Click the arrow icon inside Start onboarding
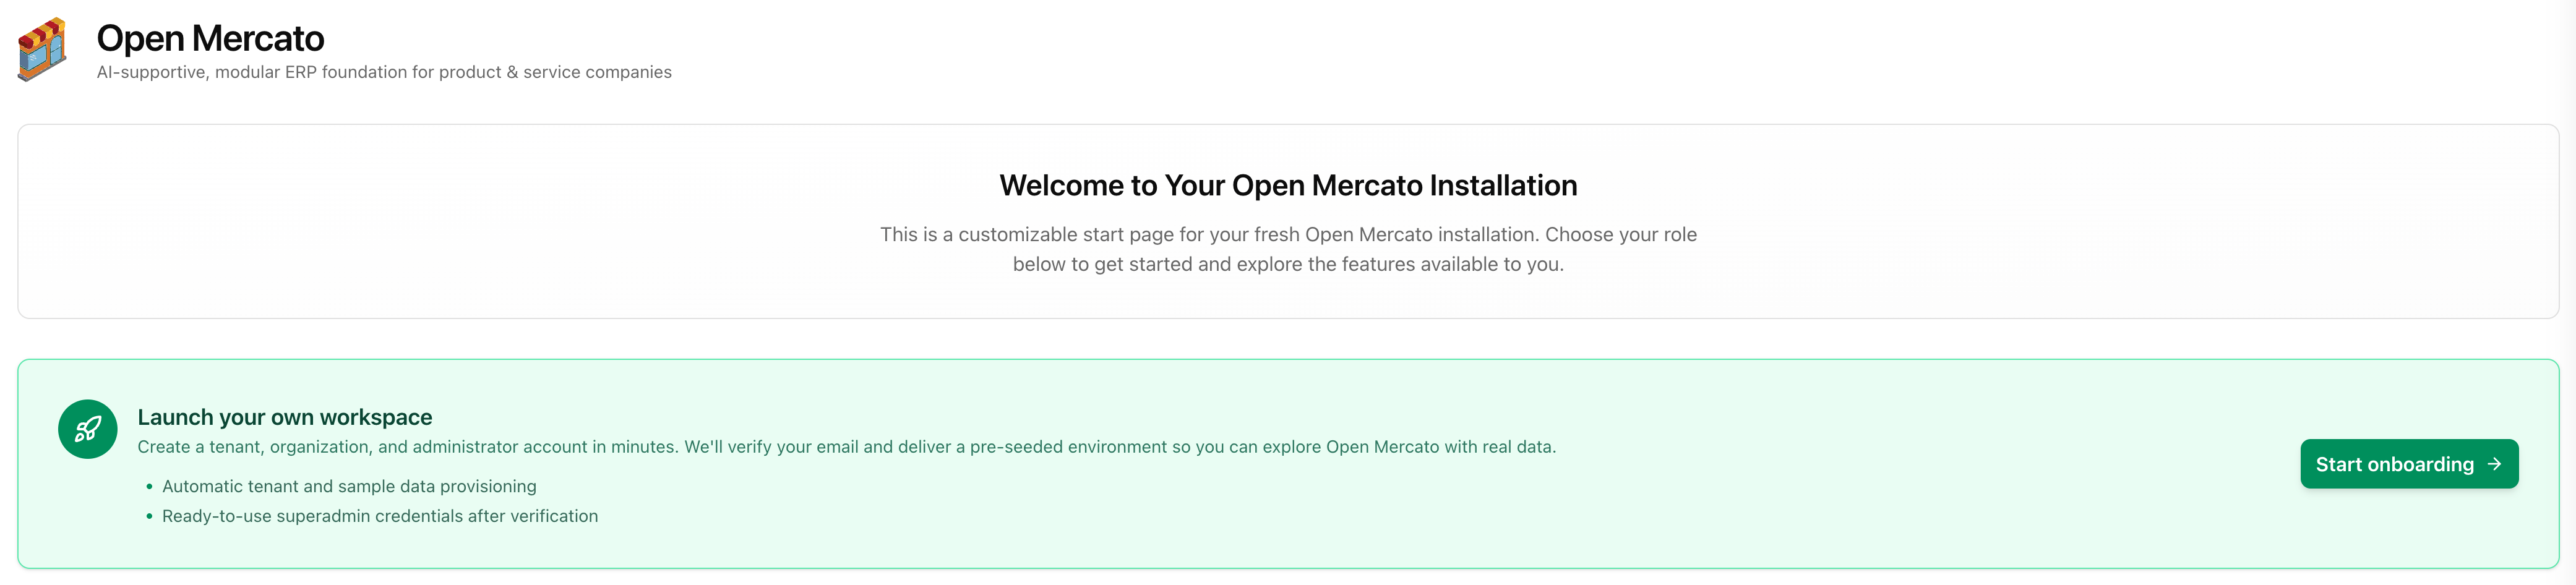Screen dimensions: 2576x585 click(x=2494, y=464)
